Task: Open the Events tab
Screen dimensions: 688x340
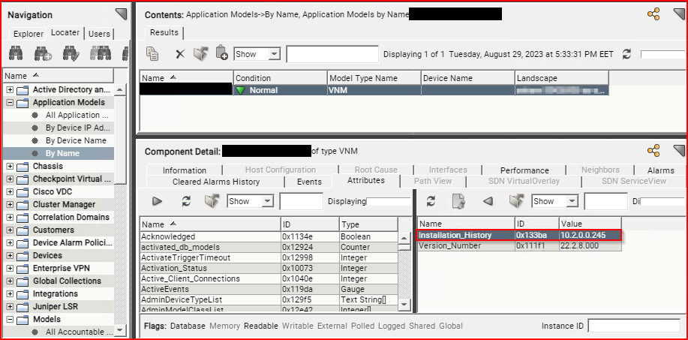Action: 309,182
